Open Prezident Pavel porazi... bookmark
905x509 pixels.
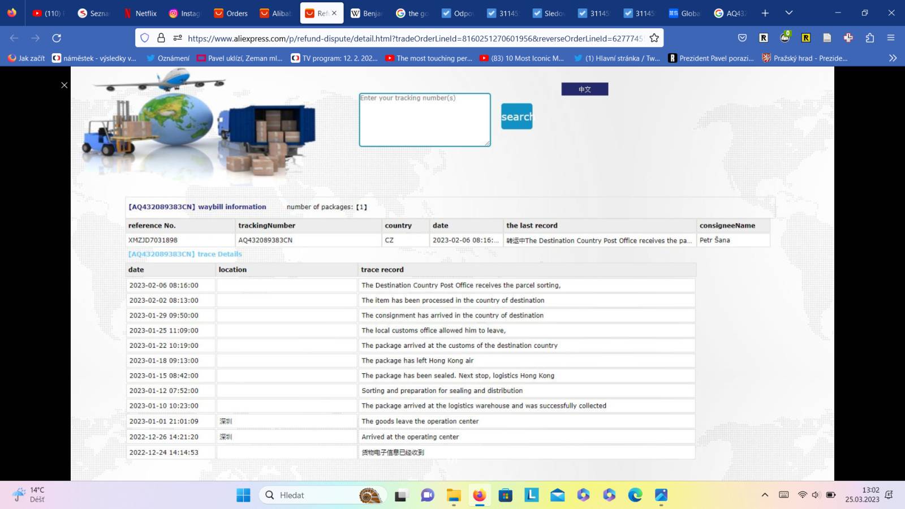711,58
